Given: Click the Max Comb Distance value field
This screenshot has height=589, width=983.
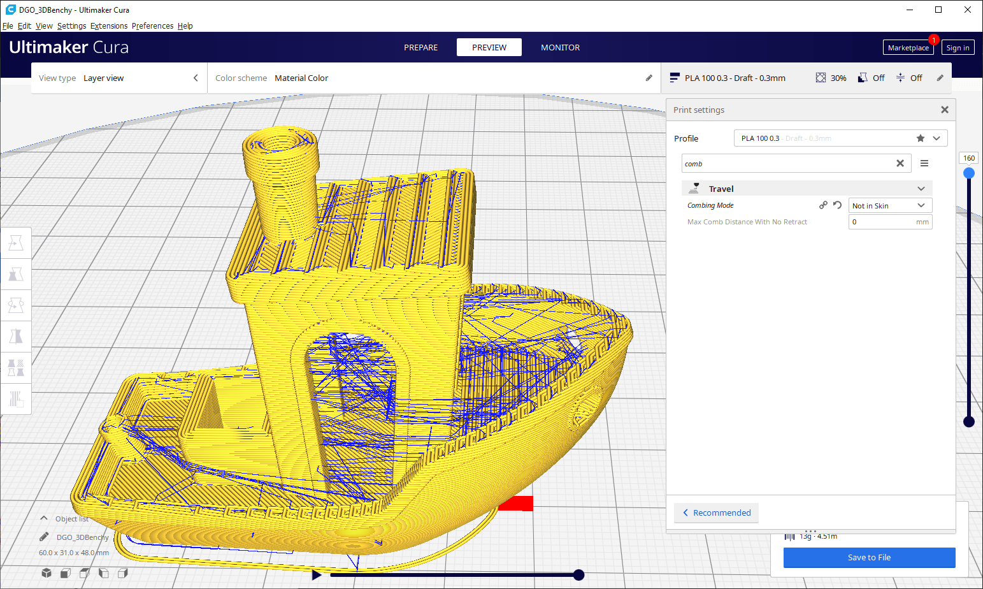Looking at the screenshot, I should [x=890, y=222].
